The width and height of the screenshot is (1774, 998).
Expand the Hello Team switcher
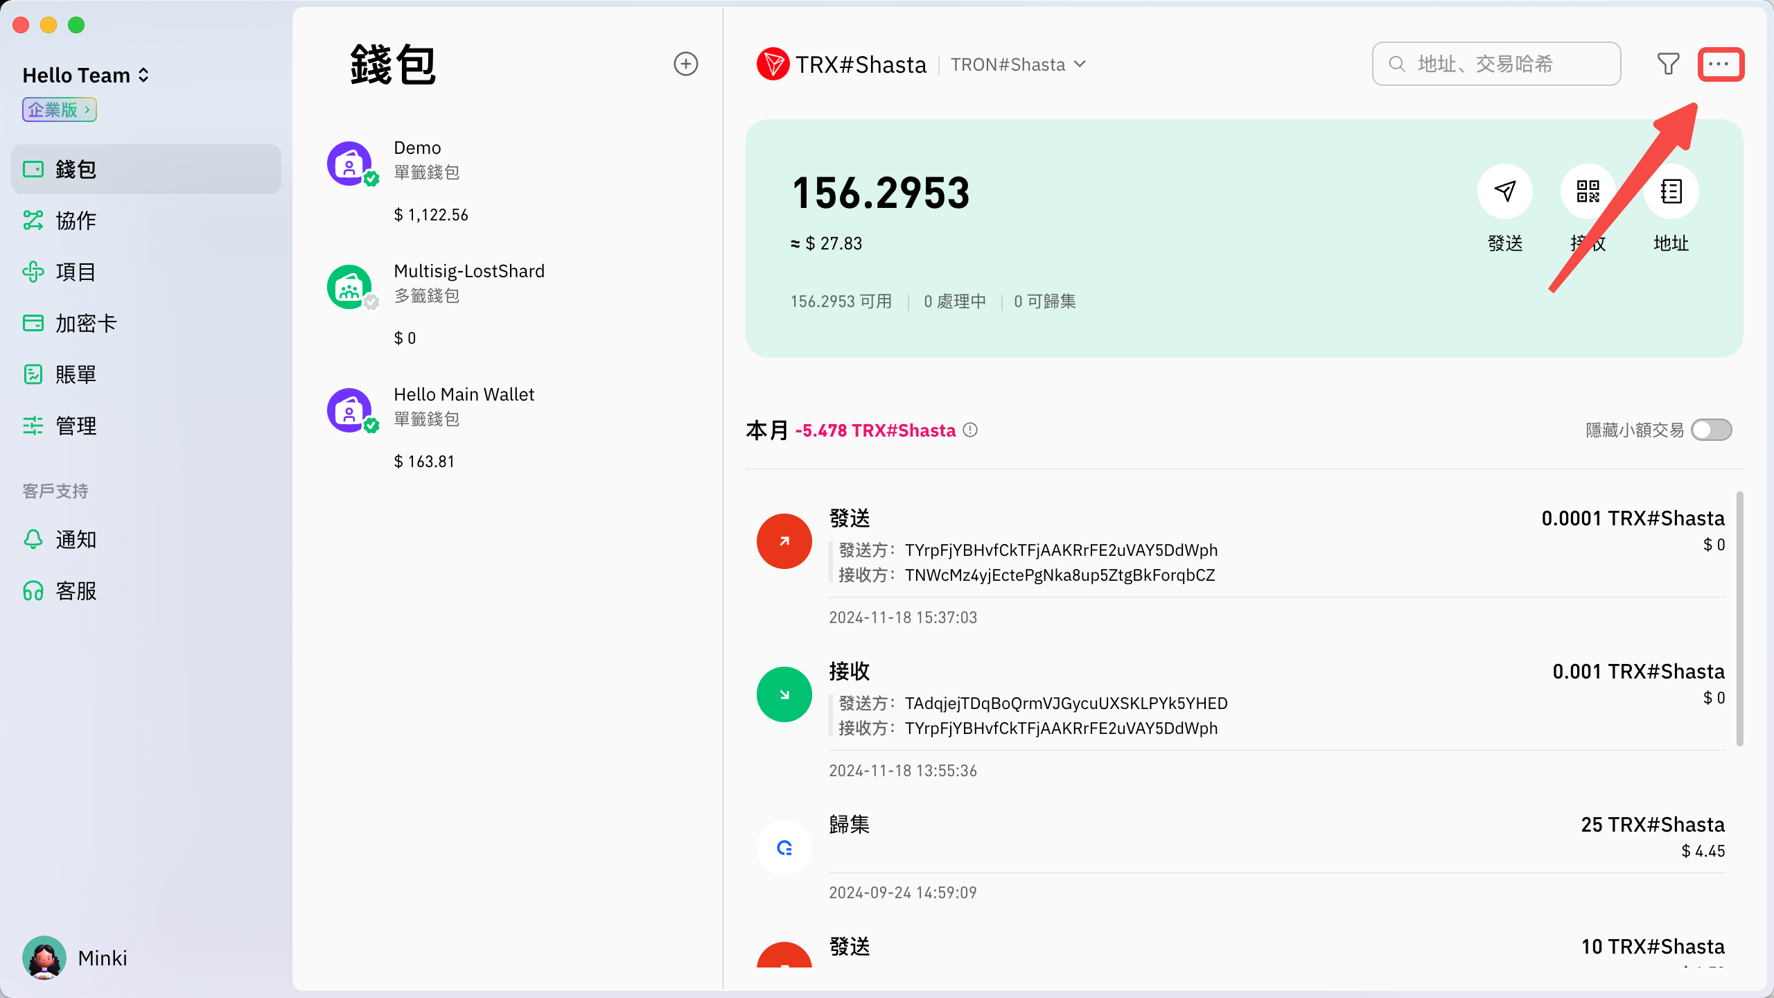(x=86, y=75)
